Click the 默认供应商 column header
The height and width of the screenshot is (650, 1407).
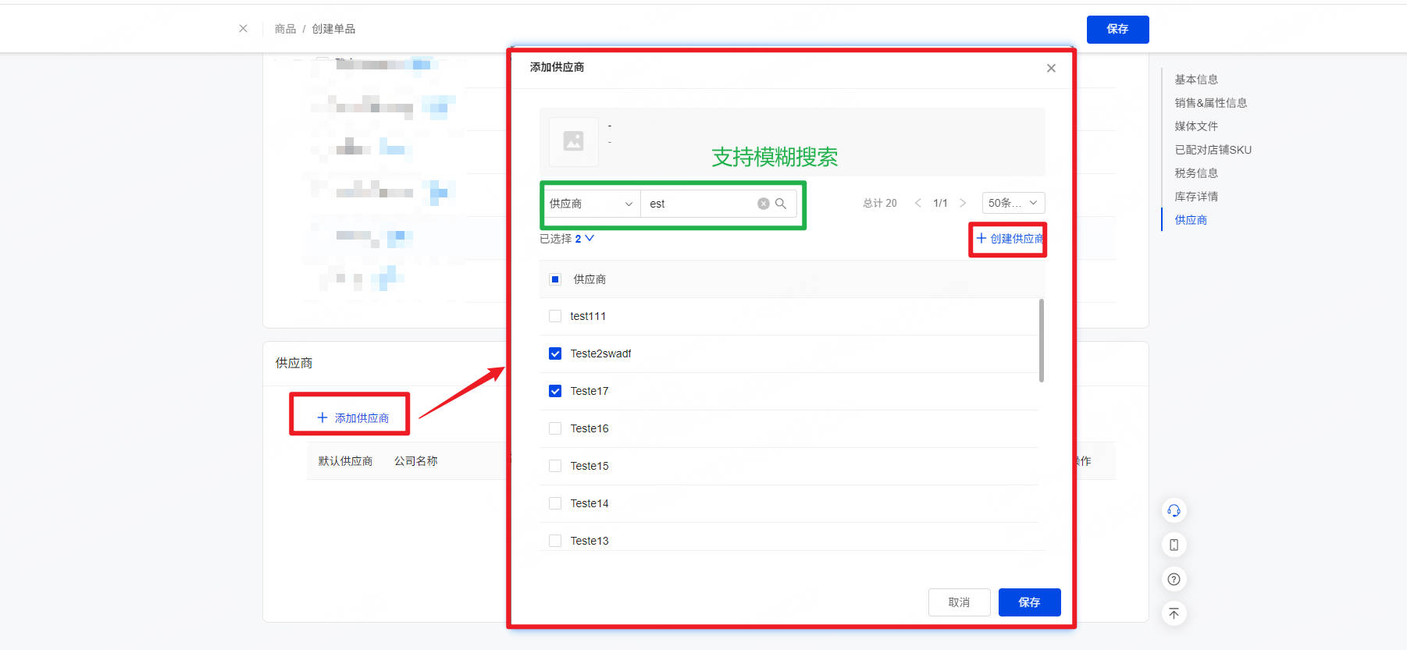coord(345,461)
